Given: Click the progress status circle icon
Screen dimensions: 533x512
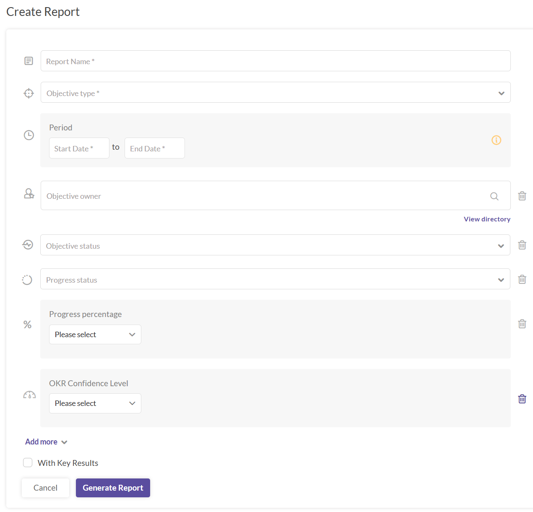Looking at the screenshot, I should [27, 280].
